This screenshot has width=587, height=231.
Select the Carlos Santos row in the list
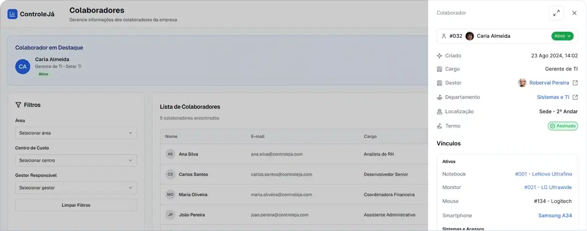coord(291,174)
